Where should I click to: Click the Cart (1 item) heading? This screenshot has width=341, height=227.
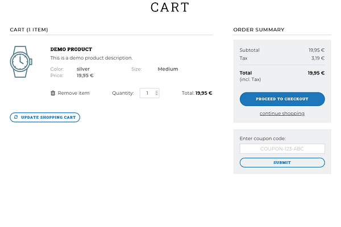click(x=29, y=30)
